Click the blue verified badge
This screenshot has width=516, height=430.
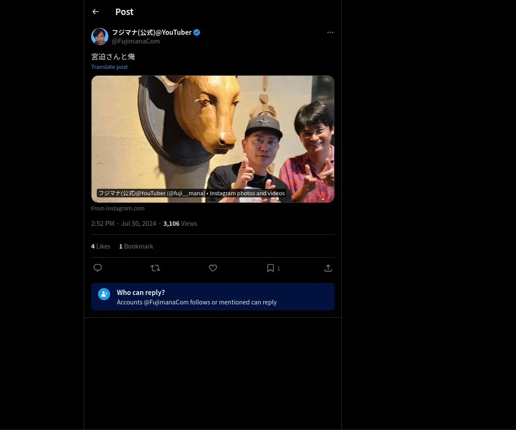197,32
